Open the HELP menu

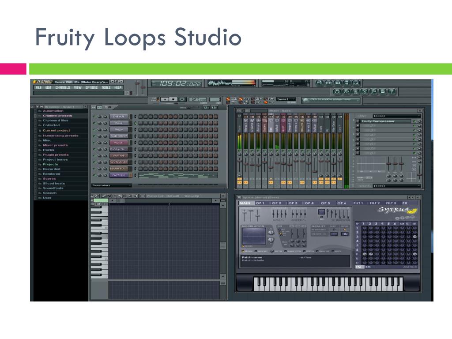click(118, 87)
